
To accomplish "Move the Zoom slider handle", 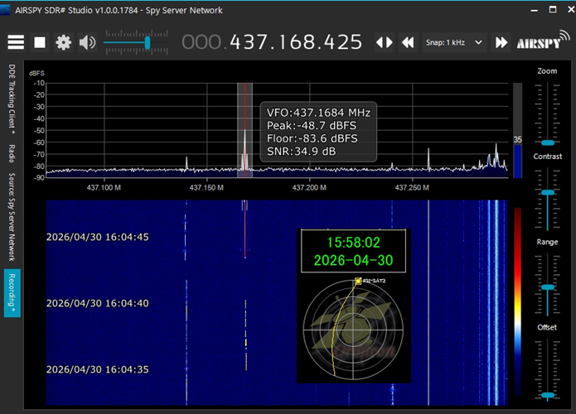I will pos(547,142).
